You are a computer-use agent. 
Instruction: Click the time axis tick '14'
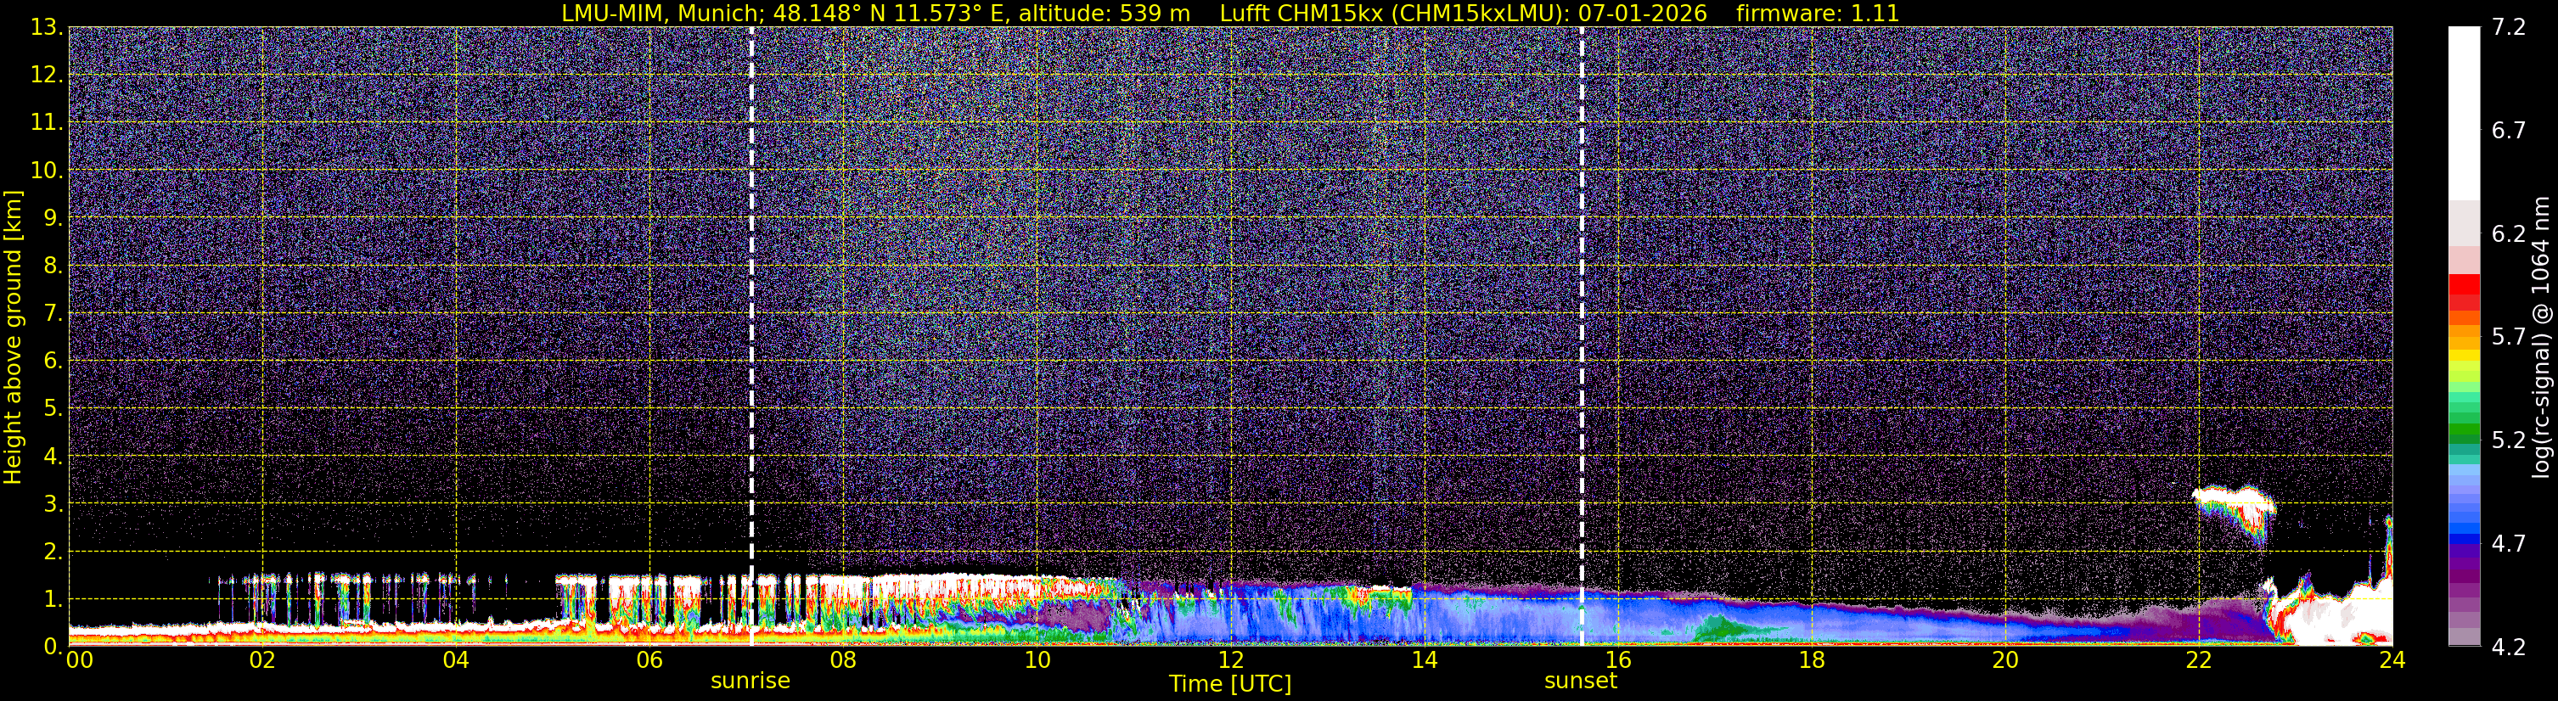click(1424, 659)
